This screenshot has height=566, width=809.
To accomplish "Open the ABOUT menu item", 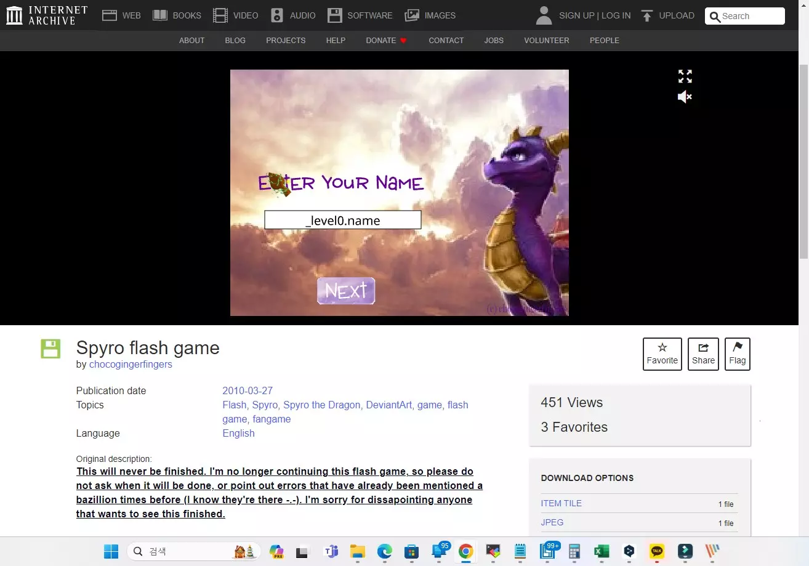I will pos(191,40).
